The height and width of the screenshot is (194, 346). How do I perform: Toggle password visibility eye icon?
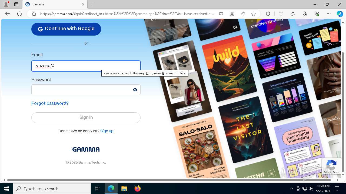(135, 90)
